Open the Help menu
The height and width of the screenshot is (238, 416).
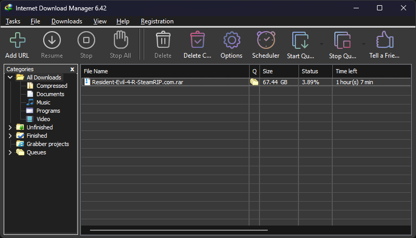tap(123, 21)
